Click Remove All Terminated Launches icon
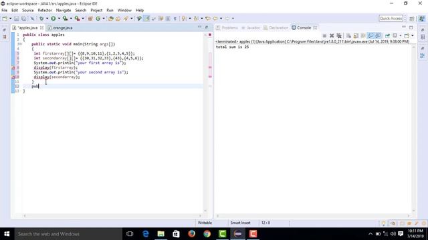This screenshot has height=240, width=428. coord(339,35)
